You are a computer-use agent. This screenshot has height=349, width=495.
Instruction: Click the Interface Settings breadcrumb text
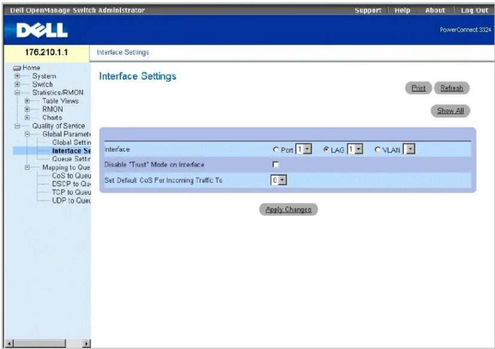pyautogui.click(x=123, y=52)
